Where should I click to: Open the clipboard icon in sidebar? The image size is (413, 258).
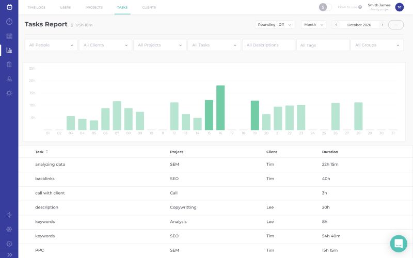coord(9,64)
